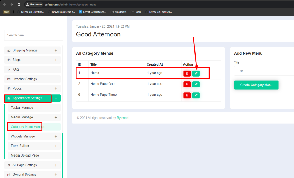Open Topbar Manage in sidebar

[34, 107]
